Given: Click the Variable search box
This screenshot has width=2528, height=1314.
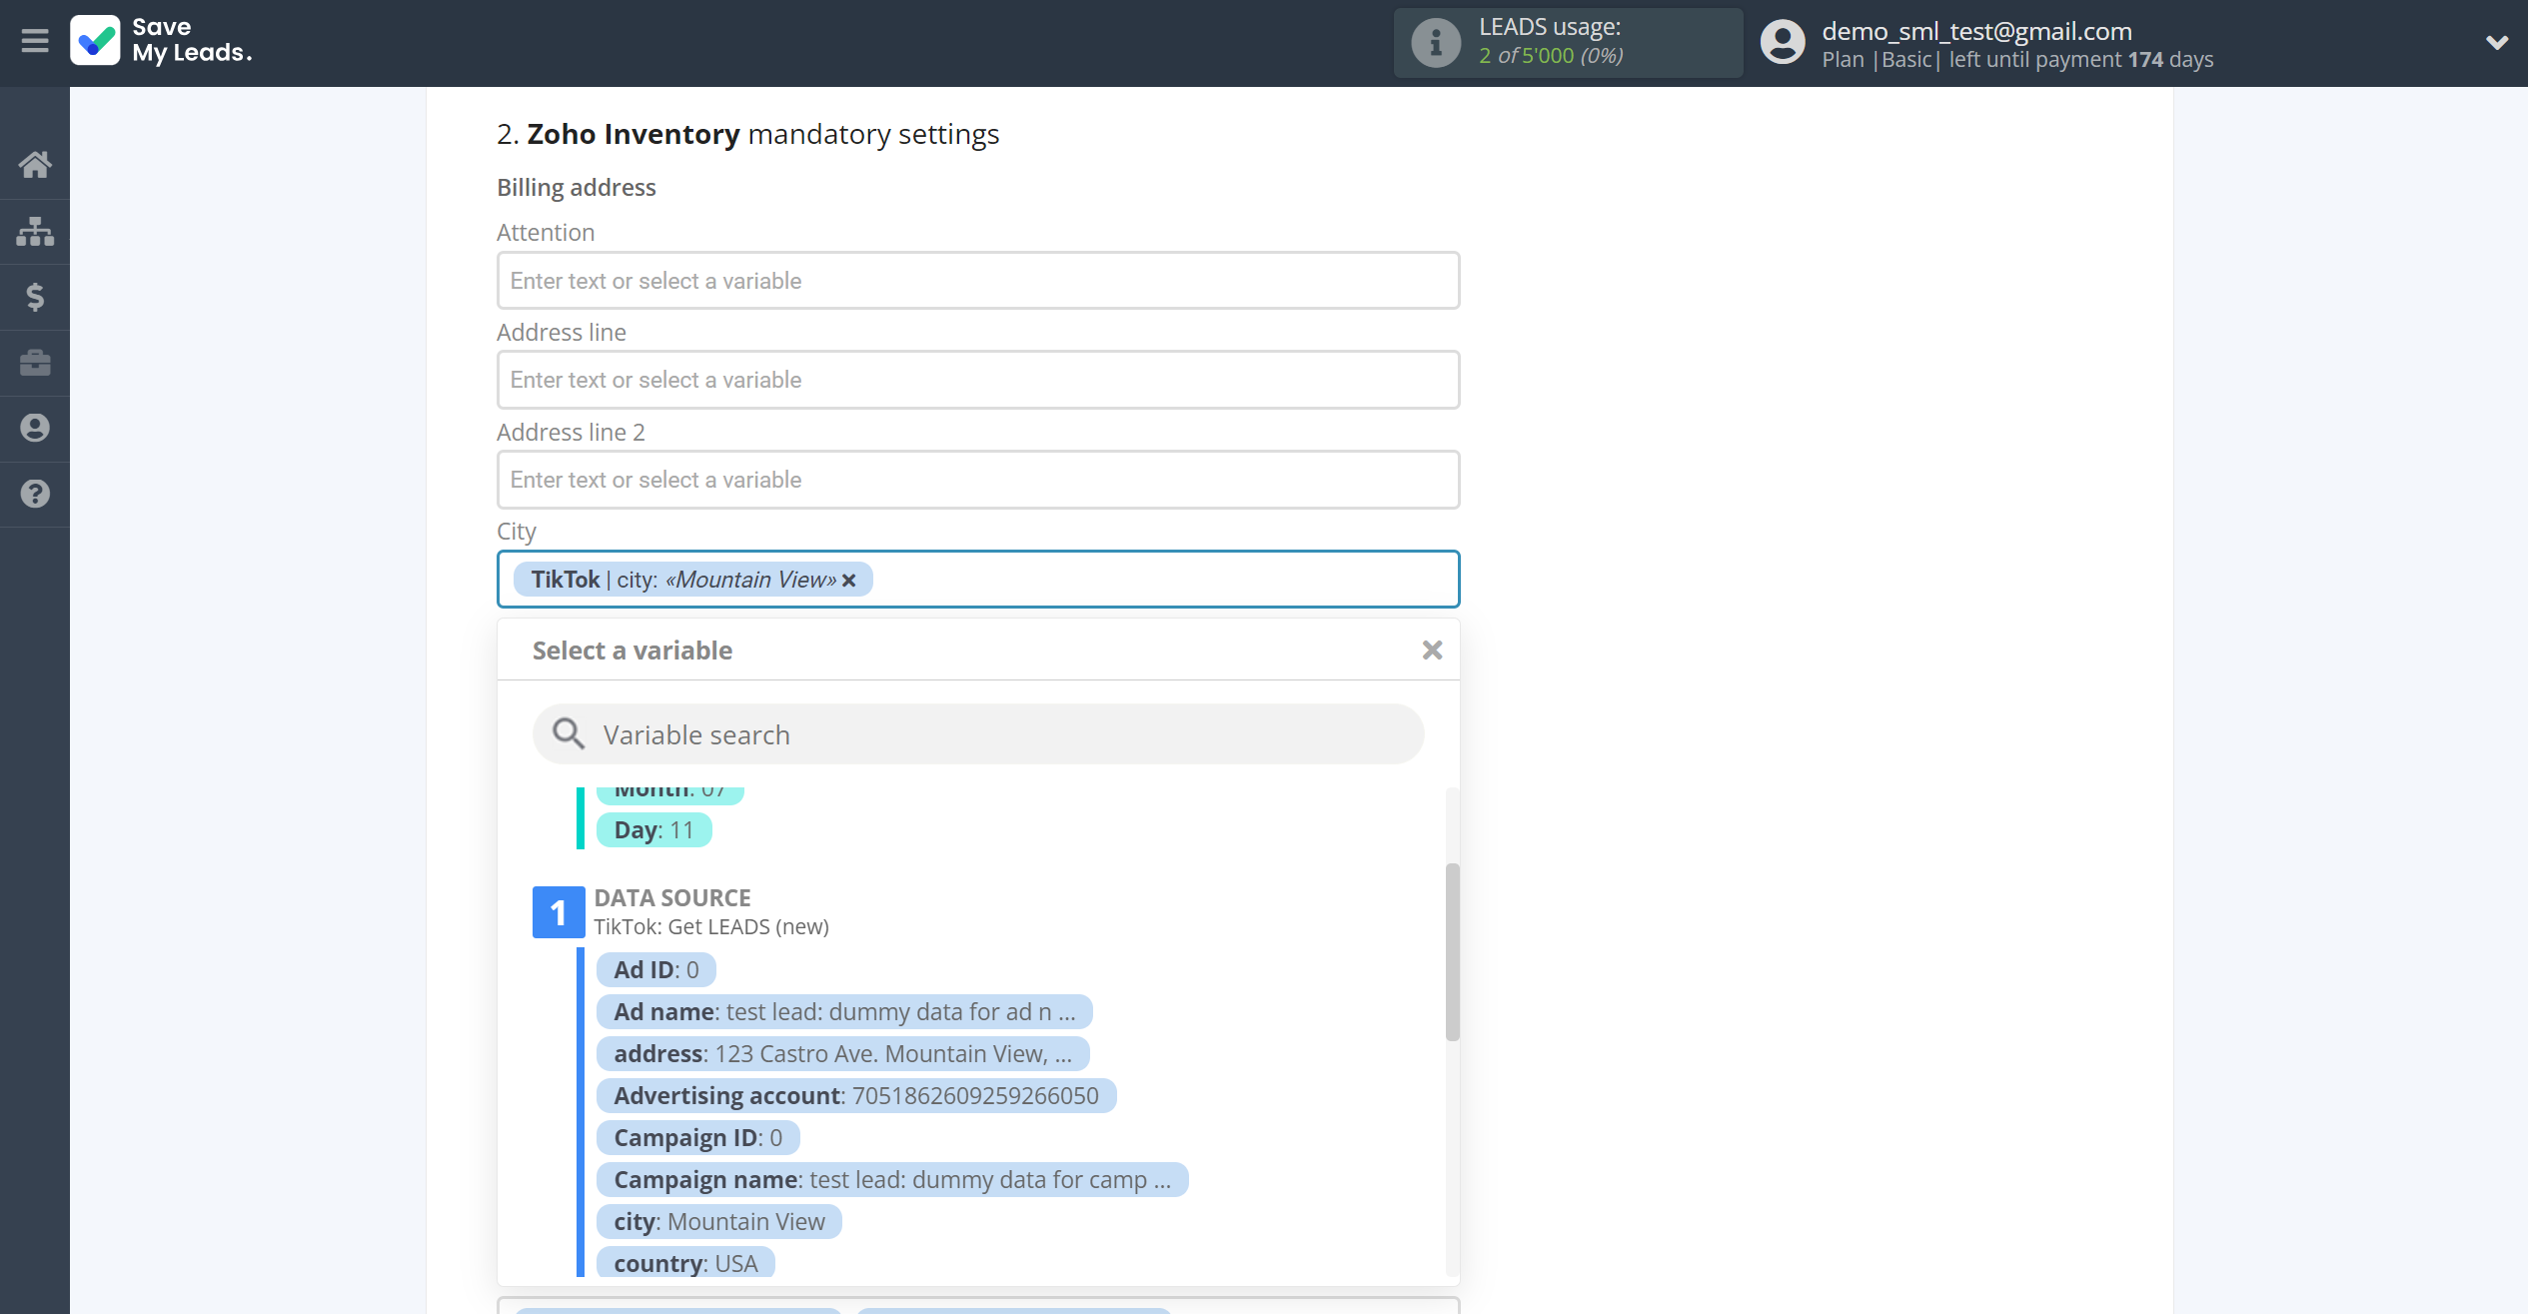Looking at the screenshot, I should (x=978, y=734).
